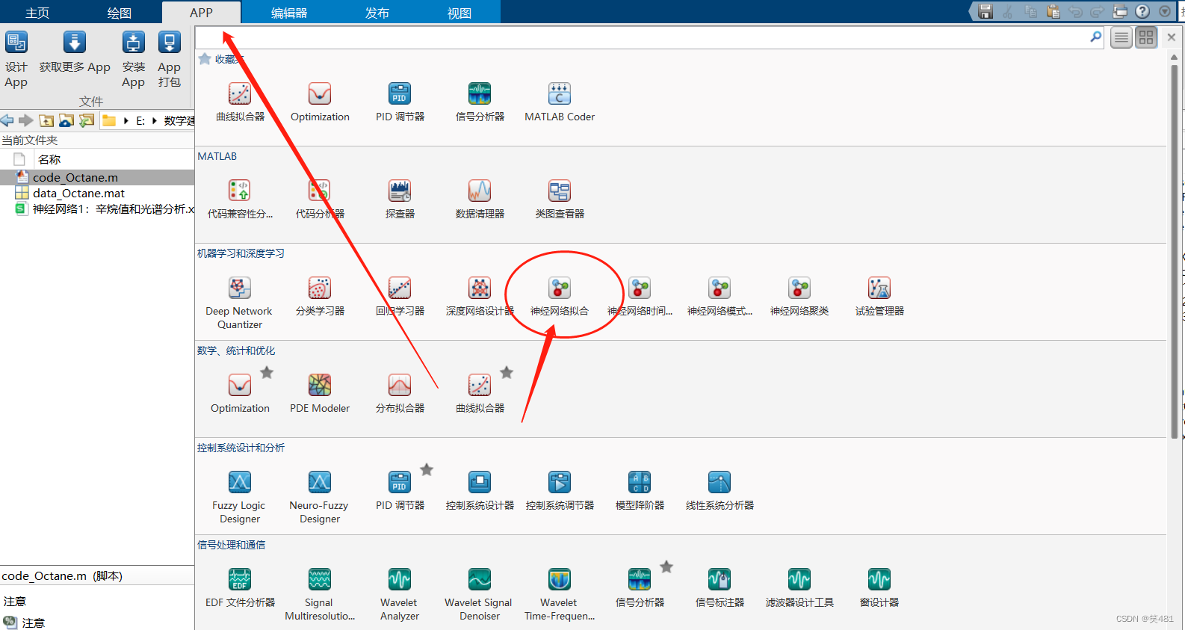Open the 试验管理器 app
The width and height of the screenshot is (1185, 630).
pyautogui.click(x=879, y=297)
